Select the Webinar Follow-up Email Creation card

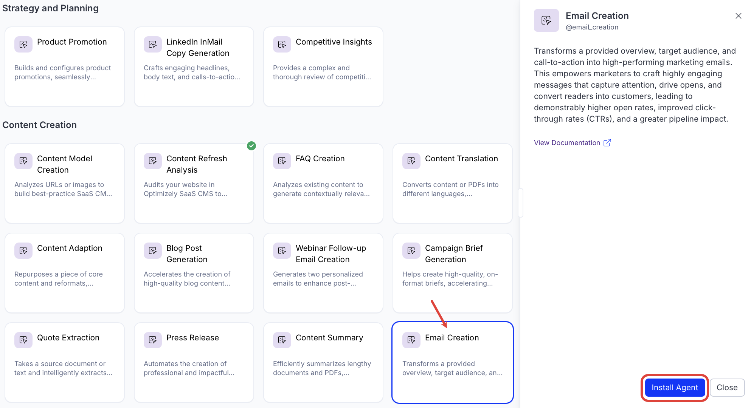(323, 273)
